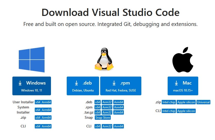This screenshot has height=140, width=215.
Task: Click the 'Snap' label under Linux
Action: pos(89,117)
